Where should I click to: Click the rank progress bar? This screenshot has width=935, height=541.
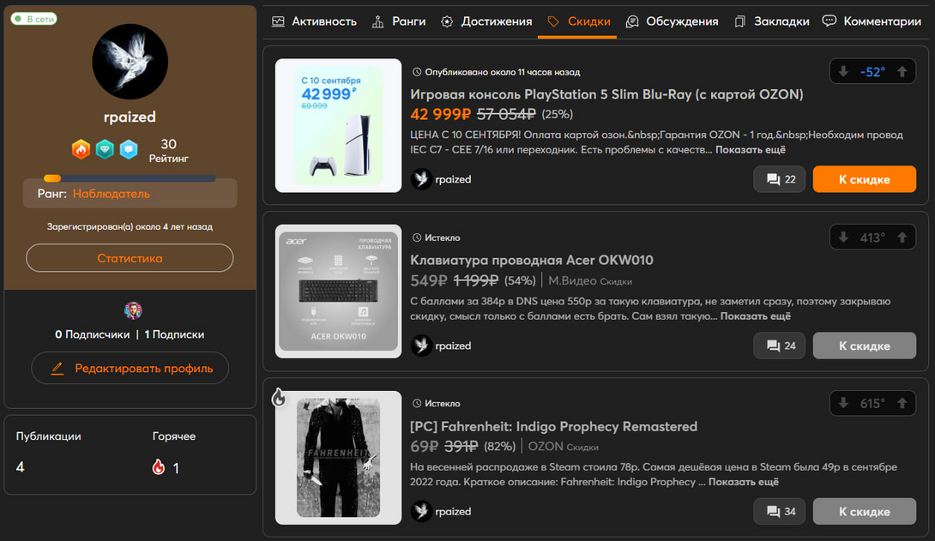130,178
